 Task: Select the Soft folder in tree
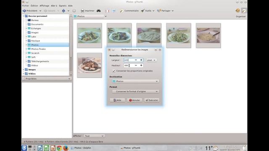click(x=33, y=57)
